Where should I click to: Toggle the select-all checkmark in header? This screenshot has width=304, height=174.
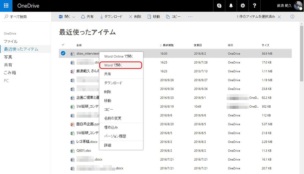[x=63, y=45]
